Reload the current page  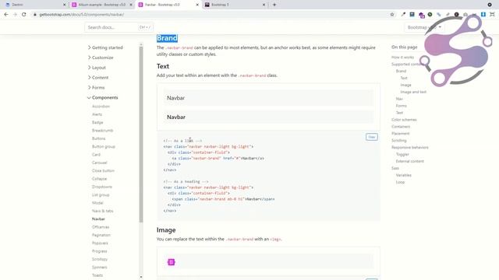24,14
